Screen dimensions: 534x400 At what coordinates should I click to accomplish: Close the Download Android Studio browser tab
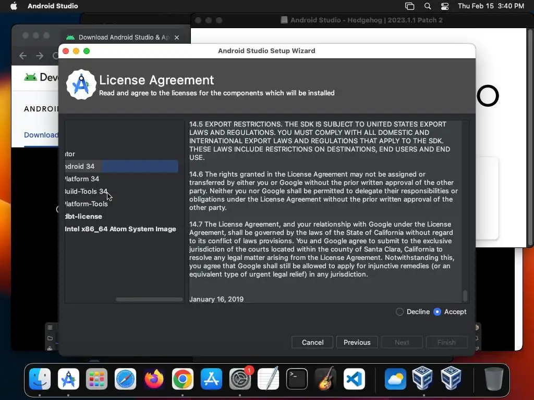[x=177, y=37]
